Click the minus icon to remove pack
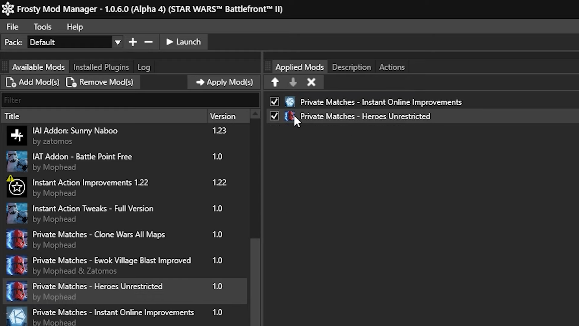This screenshot has width=579, height=326. click(x=148, y=42)
